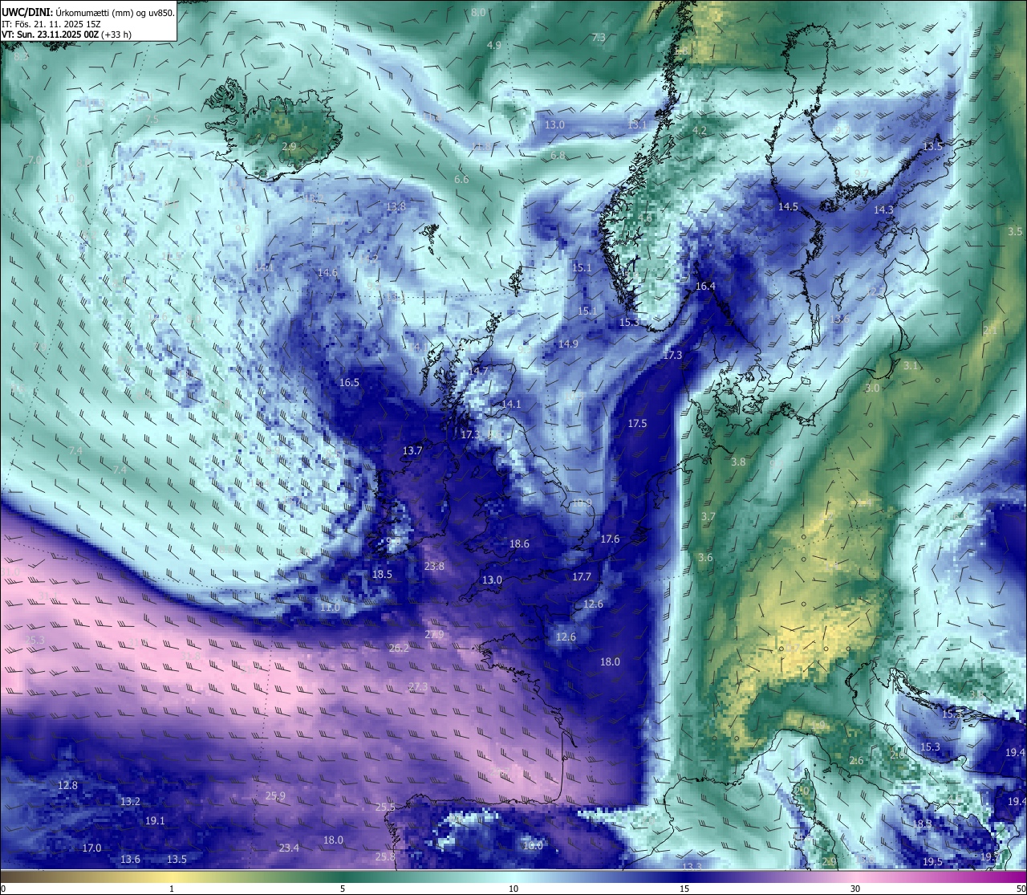Click the '1' tick on the color scale
This screenshot has width=1027, height=895.
point(171,889)
